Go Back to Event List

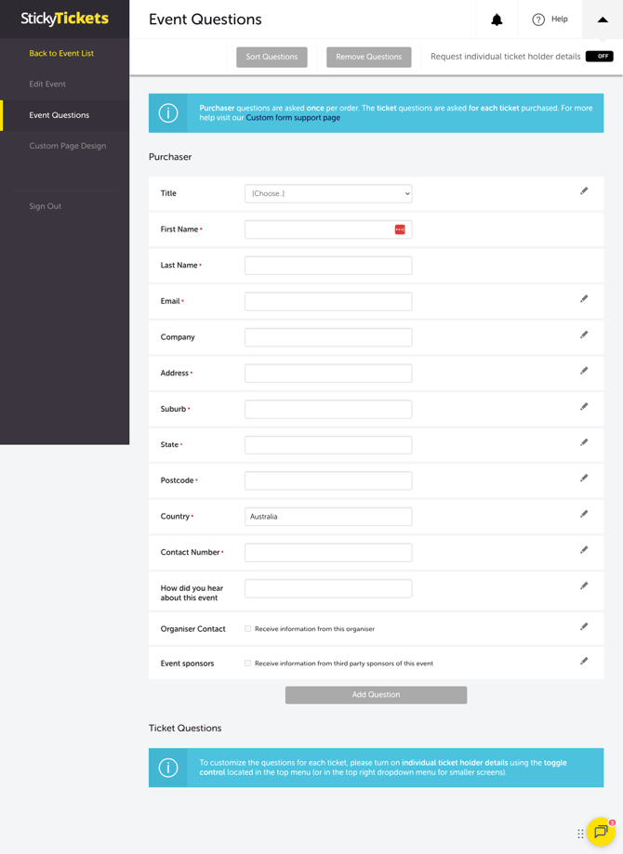[x=61, y=53]
